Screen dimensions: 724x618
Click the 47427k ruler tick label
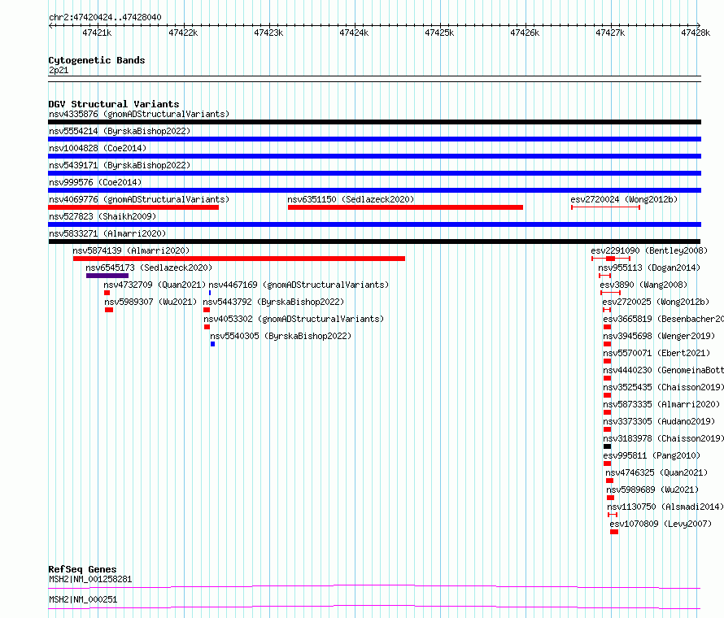[x=610, y=33]
